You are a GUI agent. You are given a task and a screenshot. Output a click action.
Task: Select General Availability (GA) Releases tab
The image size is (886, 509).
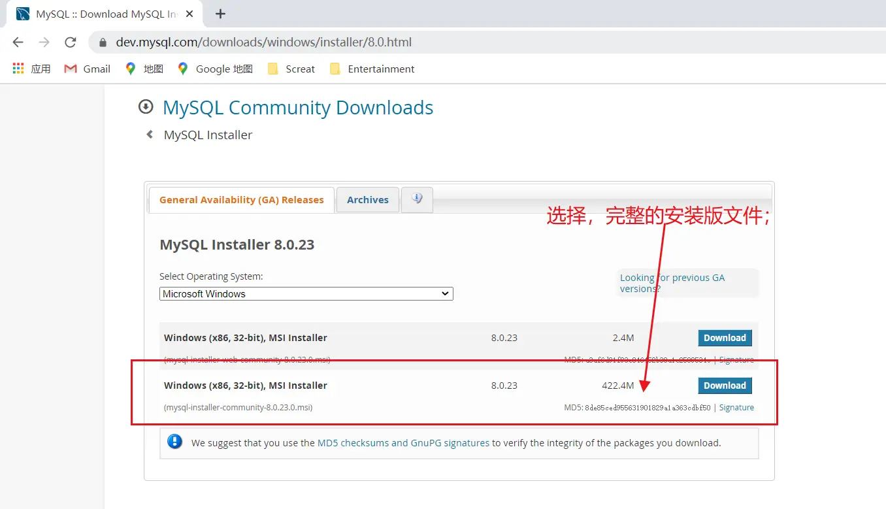click(241, 200)
